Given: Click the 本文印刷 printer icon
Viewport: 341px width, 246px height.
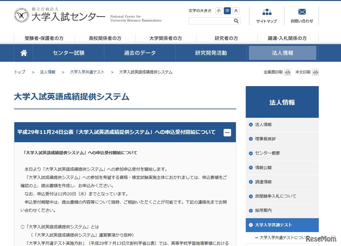Looking at the screenshot, I should pyautogui.click(x=315, y=72).
